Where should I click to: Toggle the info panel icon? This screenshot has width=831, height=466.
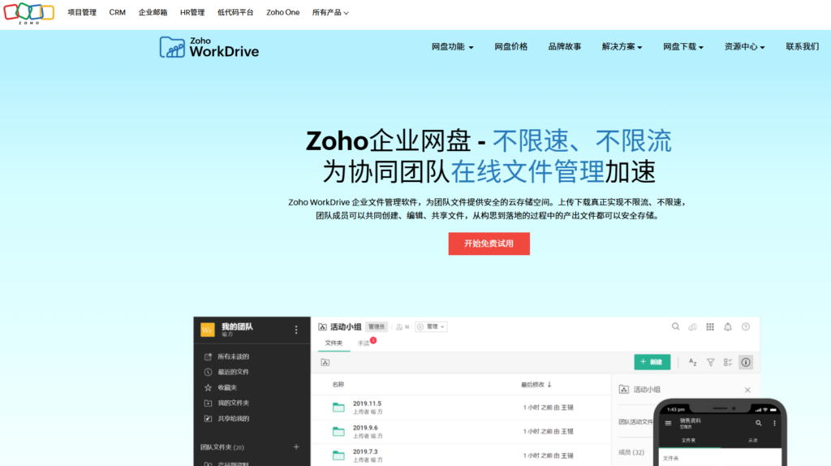pos(746,362)
